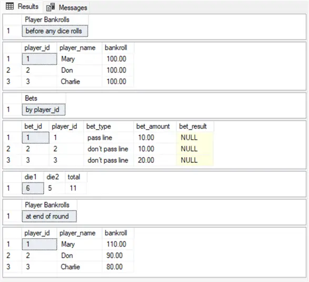309x282 pixels.
Task: Click the bet_result column header
Action: (195, 127)
